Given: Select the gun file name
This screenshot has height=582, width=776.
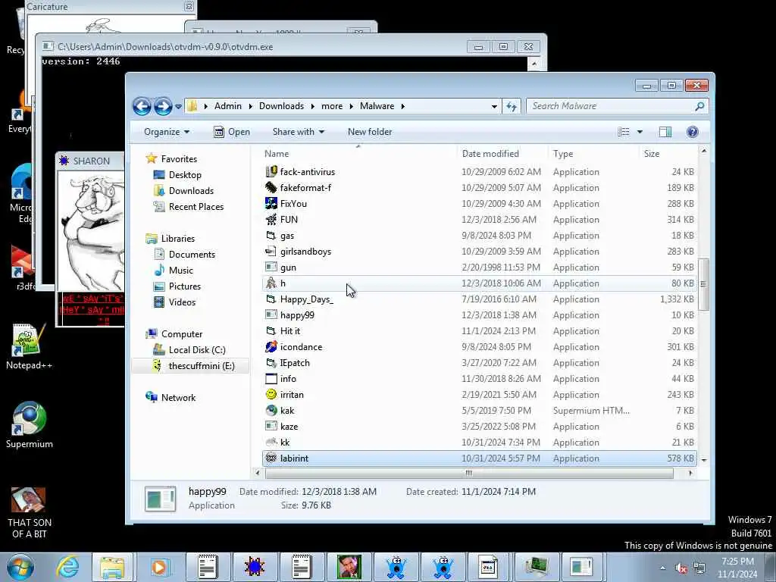Looking at the screenshot, I should tap(288, 268).
